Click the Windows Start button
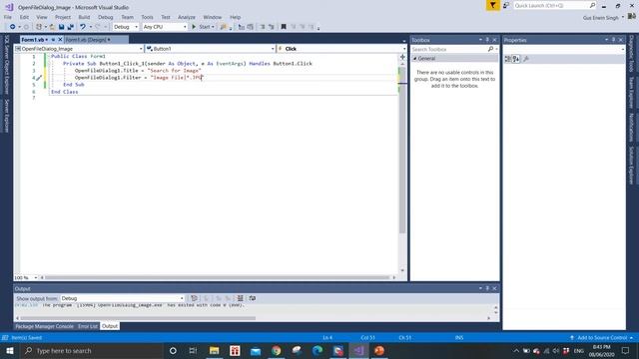 (10, 350)
